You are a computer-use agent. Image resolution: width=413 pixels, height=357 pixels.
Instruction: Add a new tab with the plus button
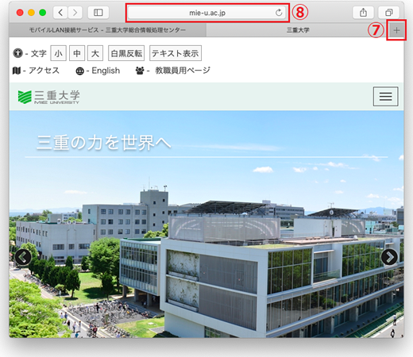[x=396, y=30]
